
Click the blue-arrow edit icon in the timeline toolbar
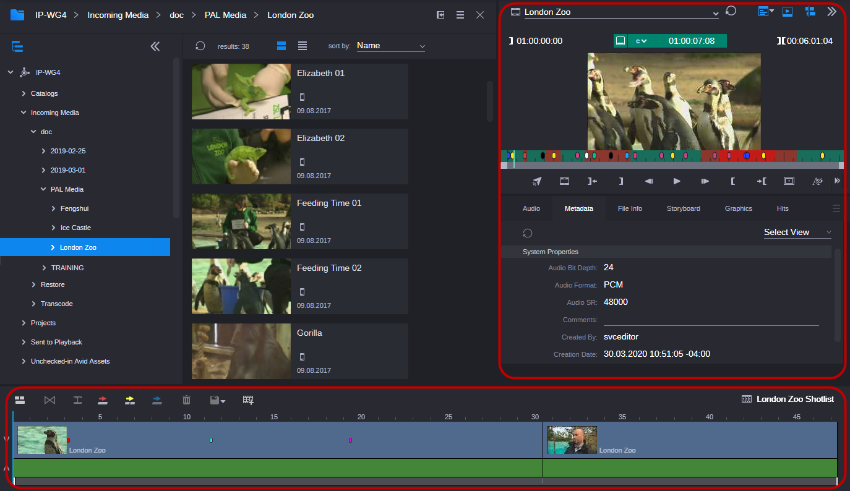coord(157,400)
